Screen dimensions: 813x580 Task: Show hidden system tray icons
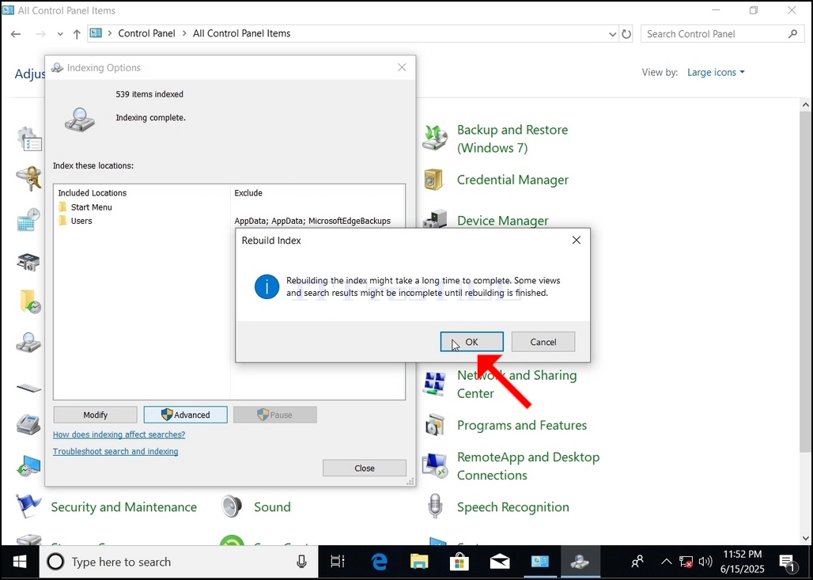(667, 562)
